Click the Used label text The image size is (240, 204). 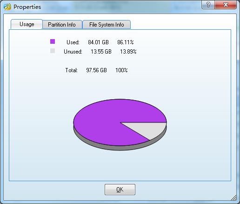click(x=73, y=42)
